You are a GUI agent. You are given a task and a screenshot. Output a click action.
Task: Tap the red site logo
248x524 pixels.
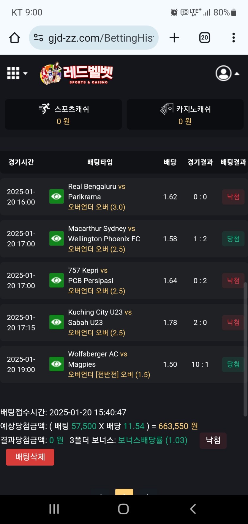coord(77,73)
